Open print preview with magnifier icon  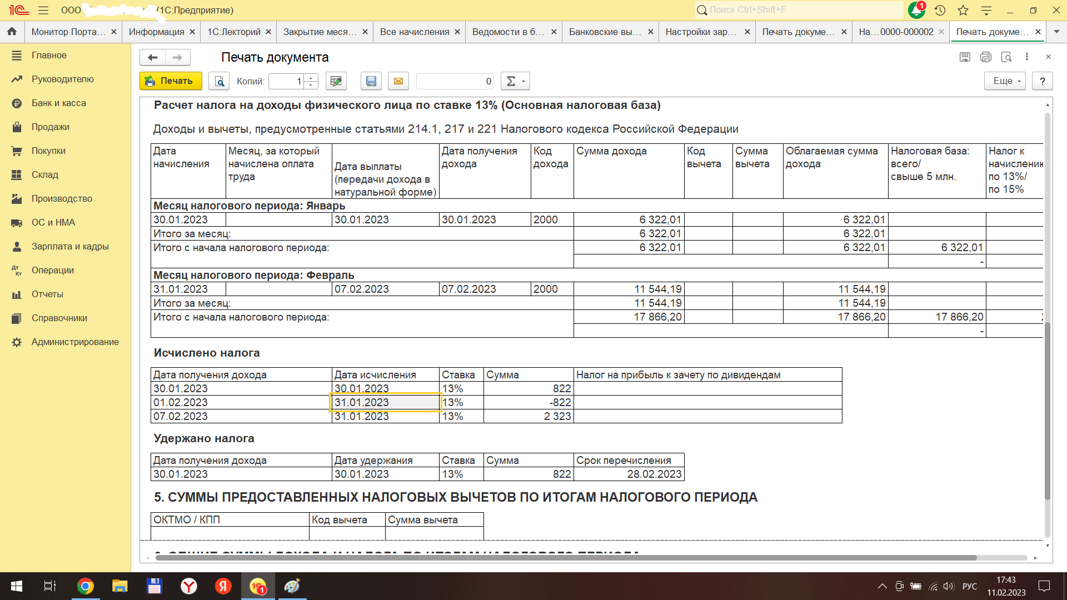coord(219,81)
